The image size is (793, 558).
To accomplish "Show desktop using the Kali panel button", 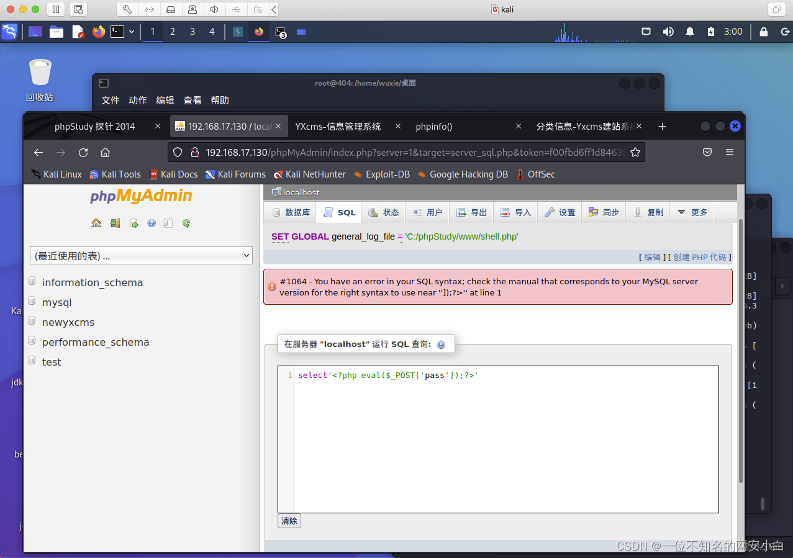I will [x=35, y=32].
